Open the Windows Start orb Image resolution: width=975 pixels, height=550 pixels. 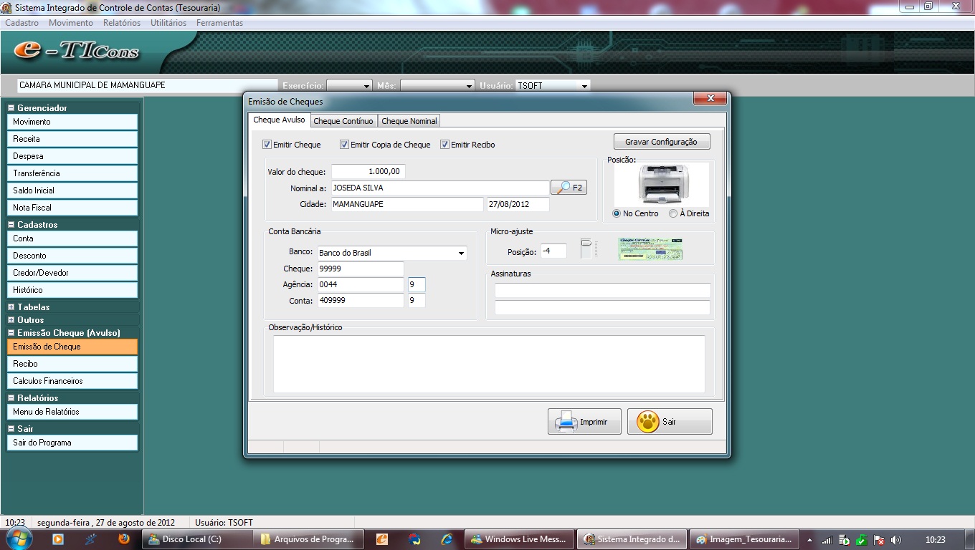[19, 539]
